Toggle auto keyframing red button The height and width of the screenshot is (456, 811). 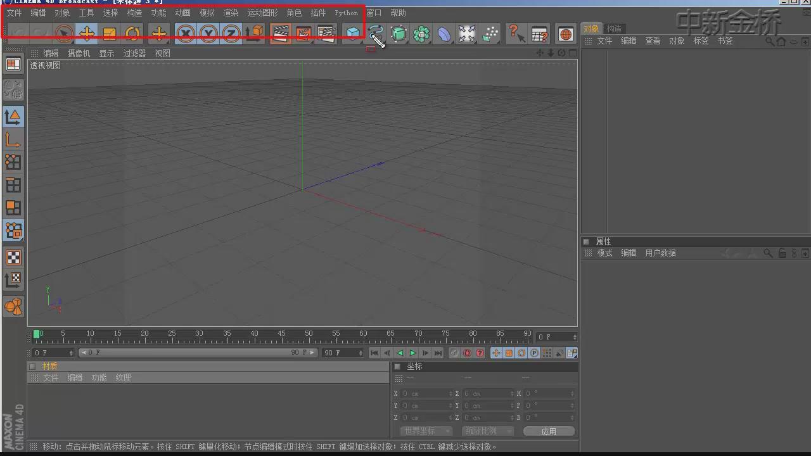(467, 353)
